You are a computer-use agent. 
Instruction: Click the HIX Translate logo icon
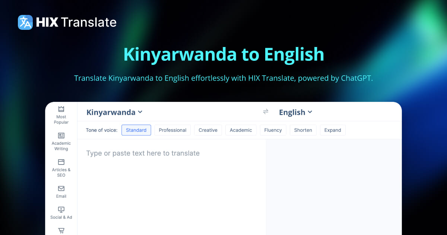coord(25,22)
